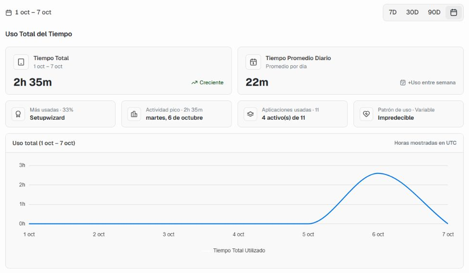Click the Creciente trend label
Viewport: 469px width, 273px height.
pyautogui.click(x=211, y=83)
